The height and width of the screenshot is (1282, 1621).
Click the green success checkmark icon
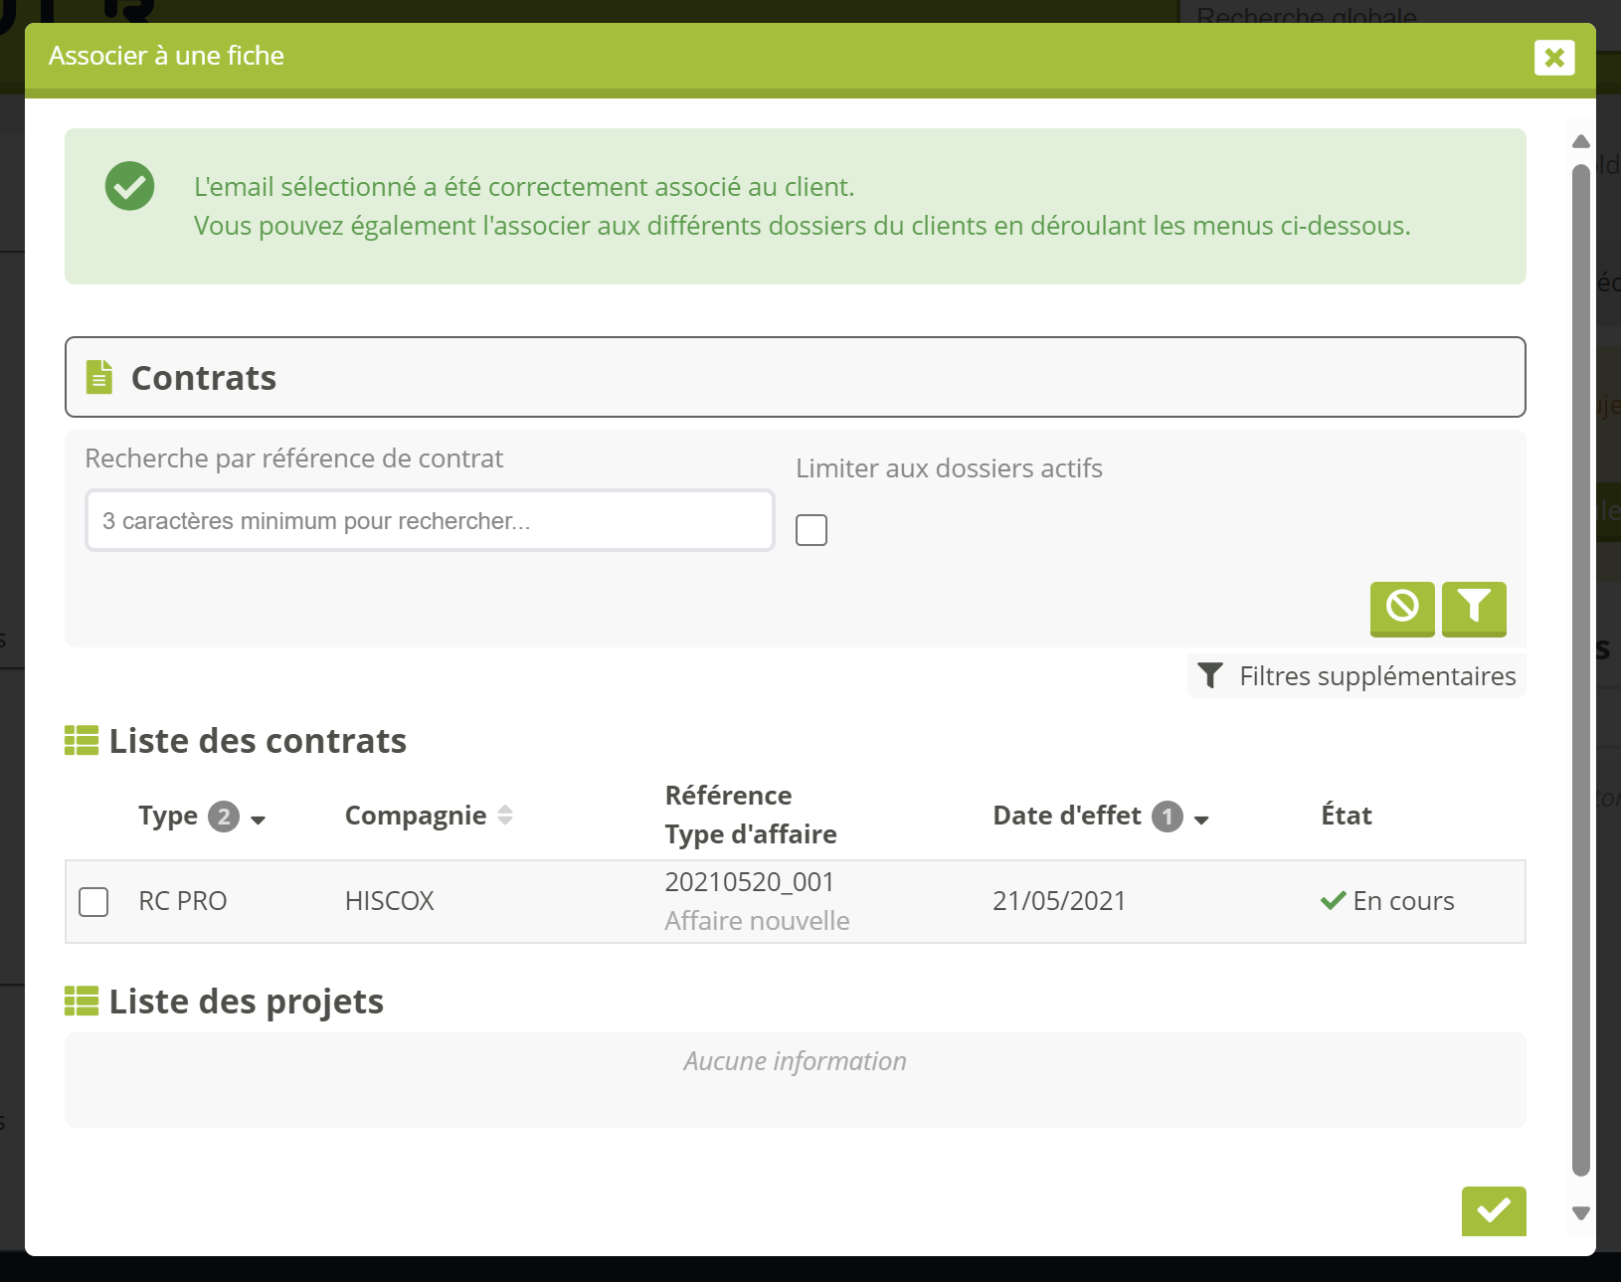[x=130, y=186]
